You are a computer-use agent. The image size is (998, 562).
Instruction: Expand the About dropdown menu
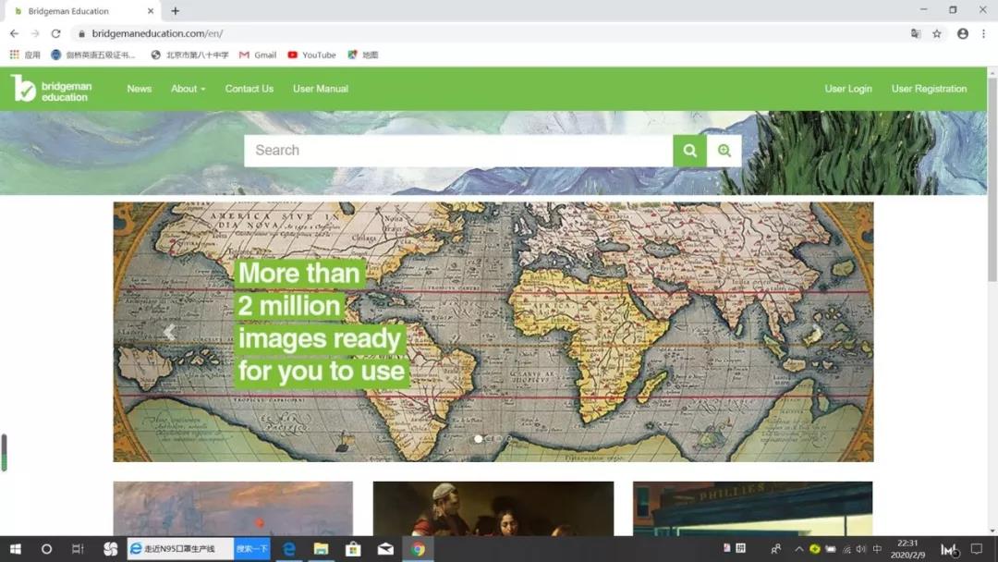click(188, 89)
